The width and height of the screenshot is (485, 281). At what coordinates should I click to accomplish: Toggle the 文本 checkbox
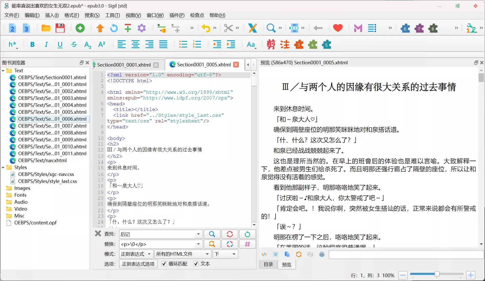click(x=196, y=264)
